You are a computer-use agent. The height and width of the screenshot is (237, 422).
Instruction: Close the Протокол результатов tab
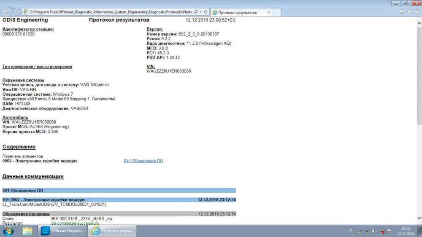269,13
